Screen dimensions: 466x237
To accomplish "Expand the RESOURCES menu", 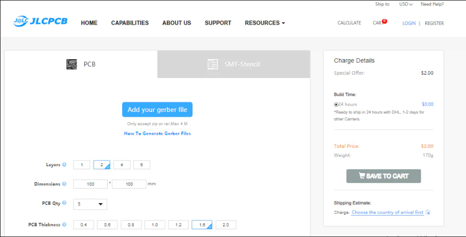I will [265, 23].
